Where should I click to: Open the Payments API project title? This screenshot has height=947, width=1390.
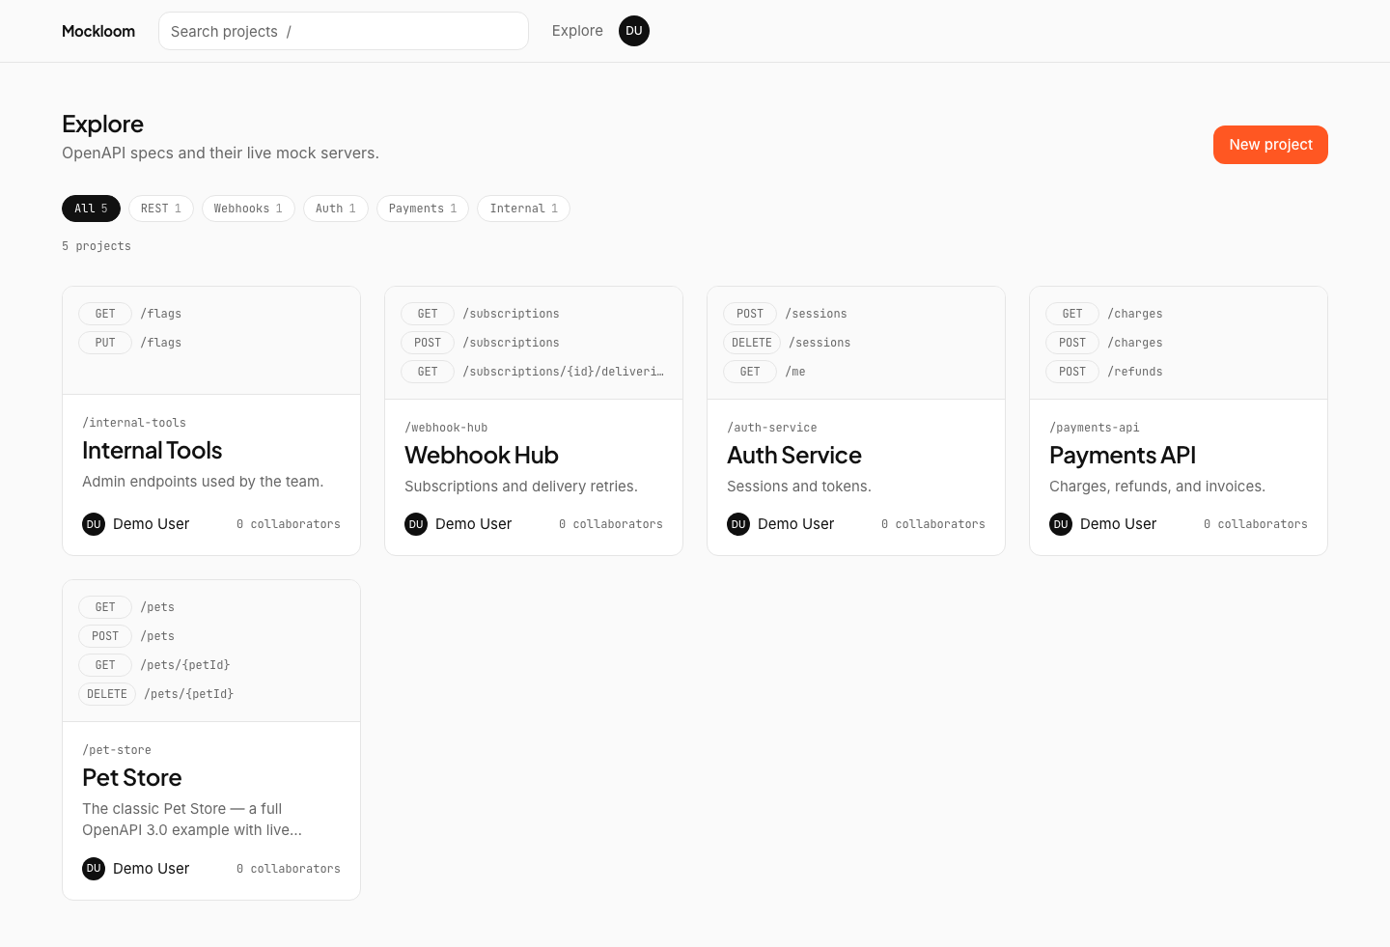pyautogui.click(x=1123, y=456)
